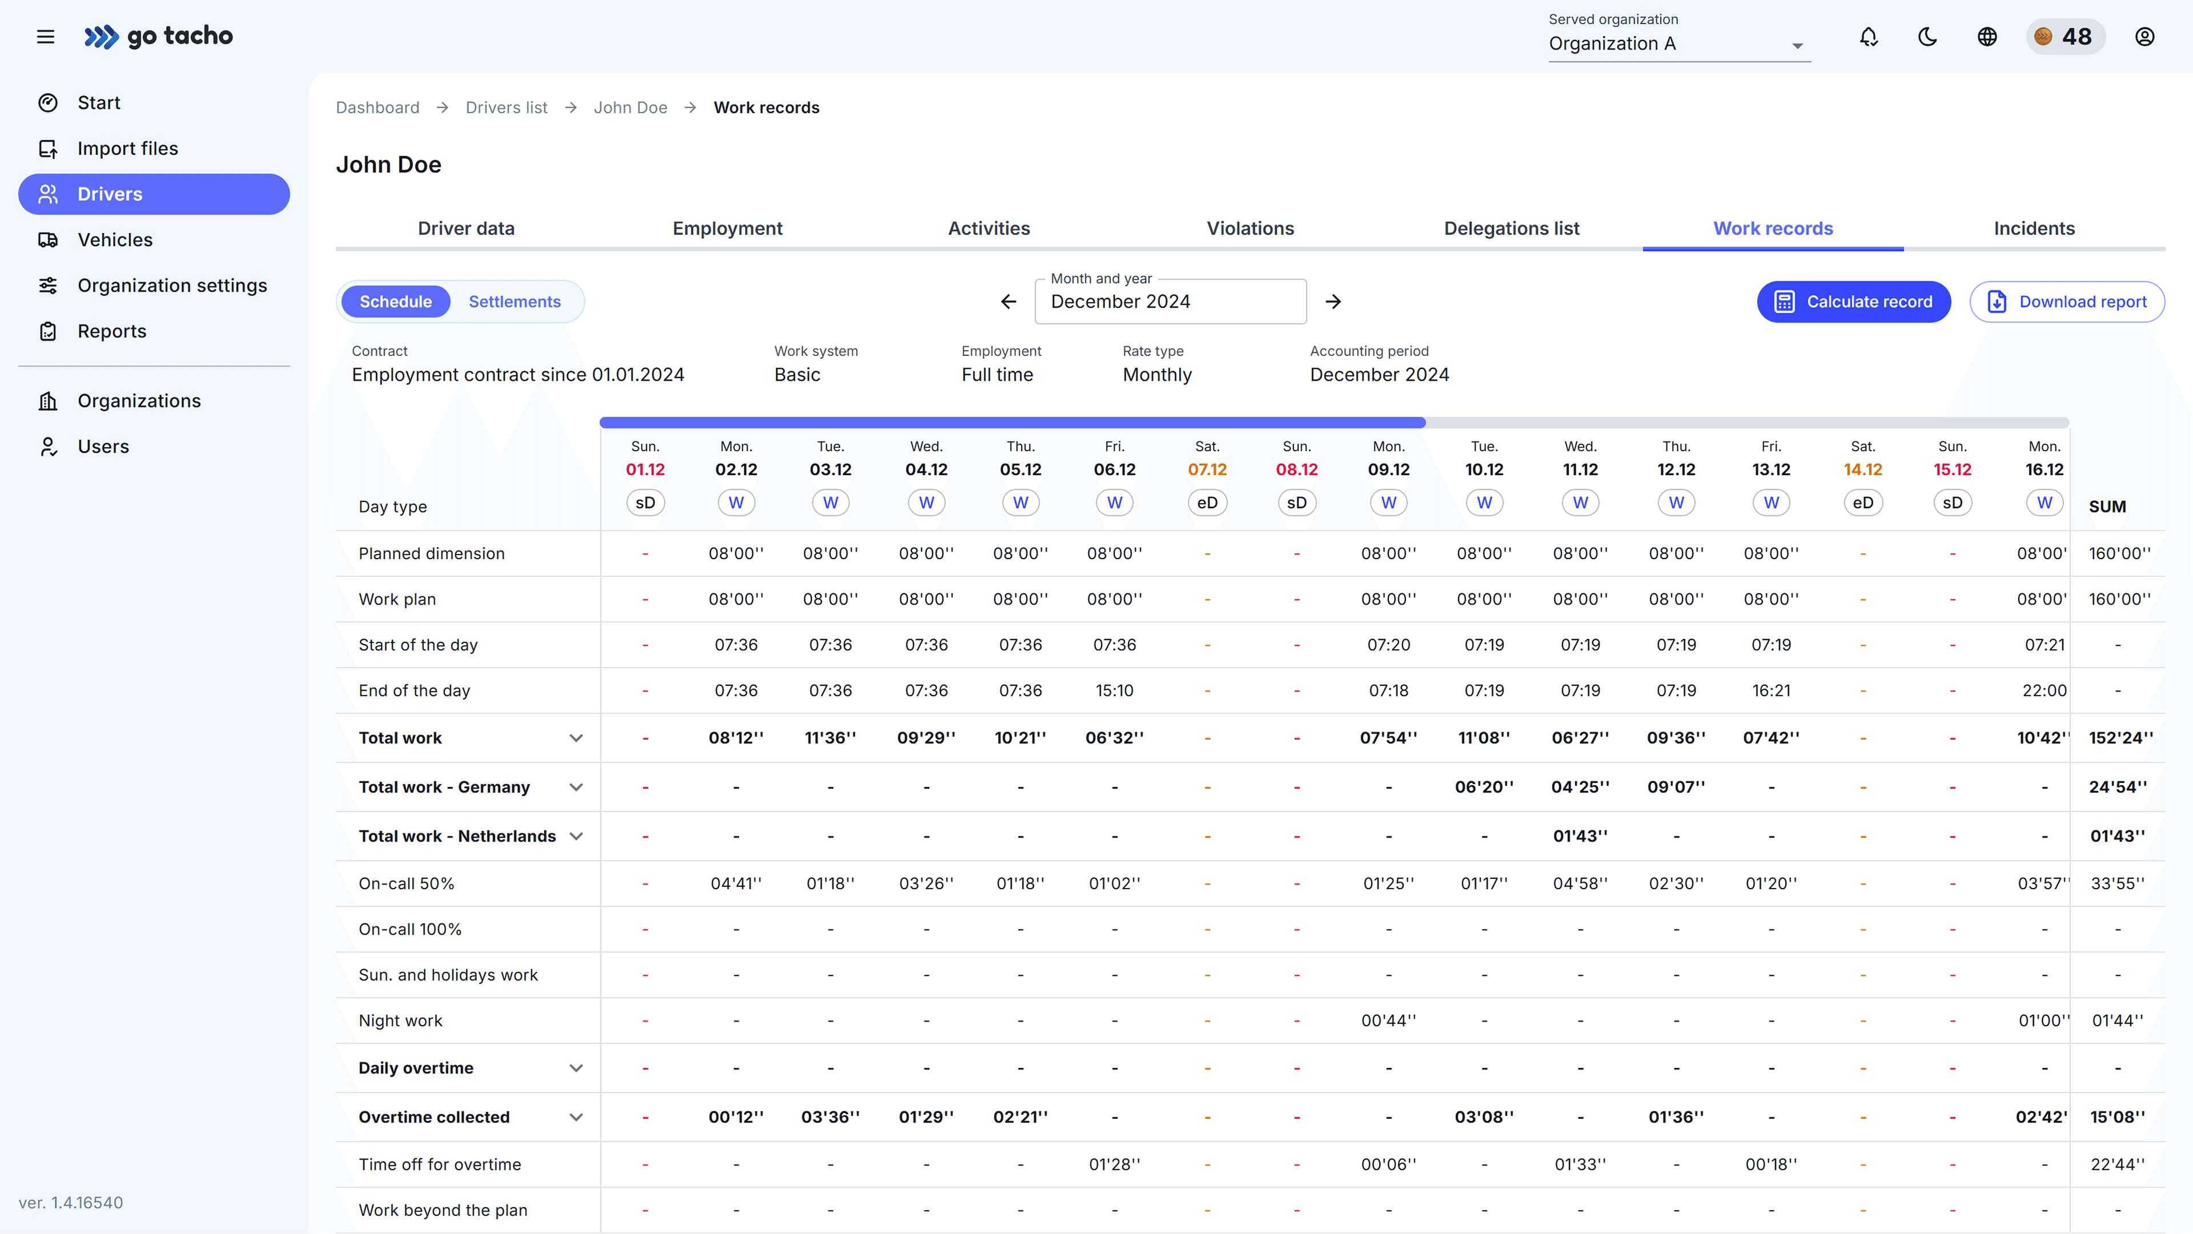Viewport: 2193px width, 1234px height.
Task: Select Vehicles in the sidebar
Action: 115,239
